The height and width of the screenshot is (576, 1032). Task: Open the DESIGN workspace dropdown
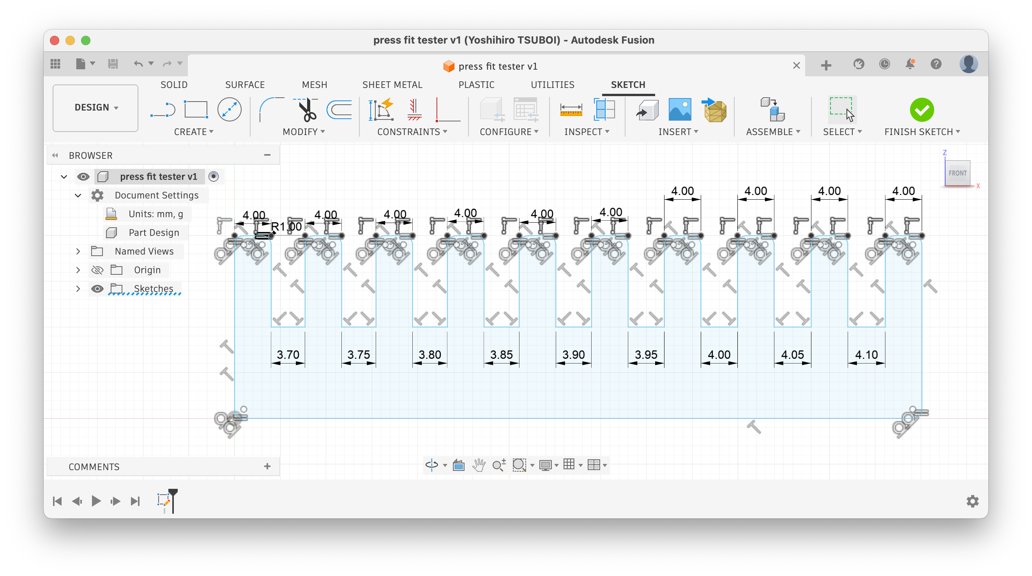coord(96,107)
